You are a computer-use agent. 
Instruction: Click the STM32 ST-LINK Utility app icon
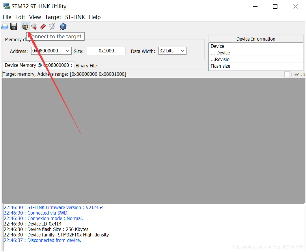pos(6,6)
